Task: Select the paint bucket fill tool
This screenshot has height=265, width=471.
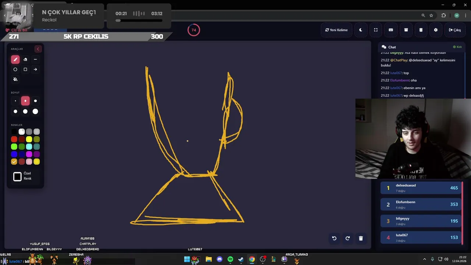Action: pyautogui.click(x=15, y=79)
